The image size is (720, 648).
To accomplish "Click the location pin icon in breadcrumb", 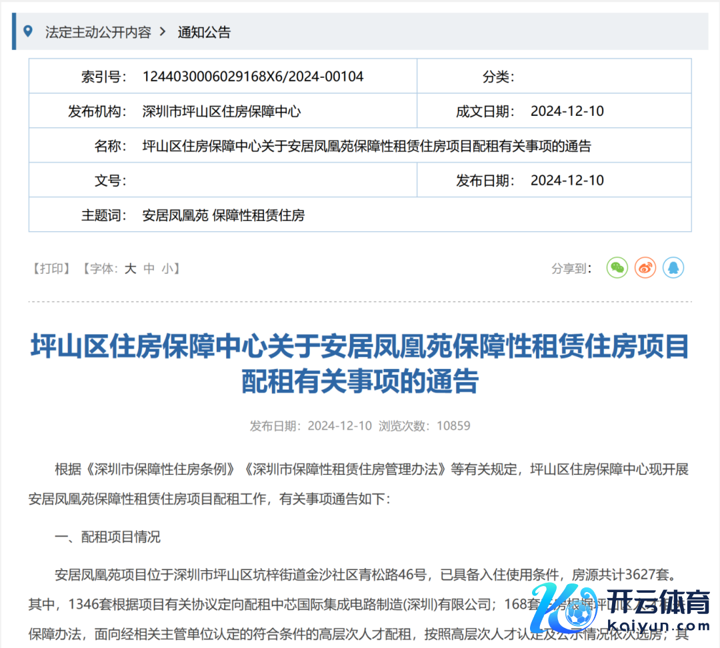I will (28, 31).
